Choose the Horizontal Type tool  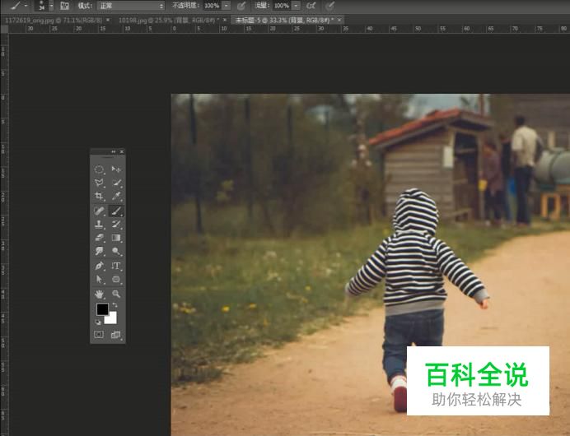116,266
